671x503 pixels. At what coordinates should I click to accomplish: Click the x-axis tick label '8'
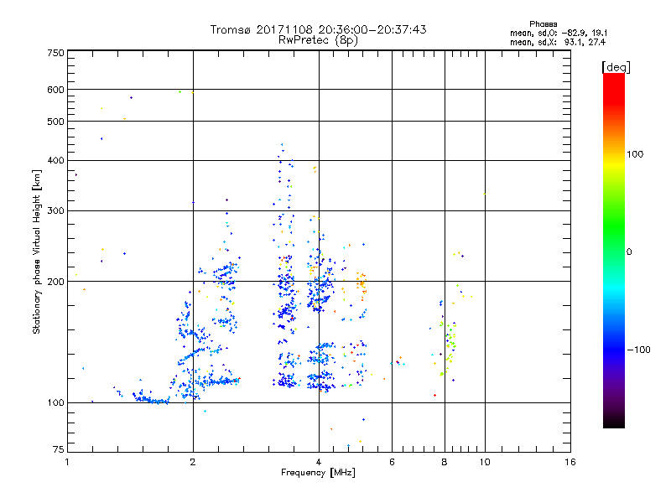point(445,462)
